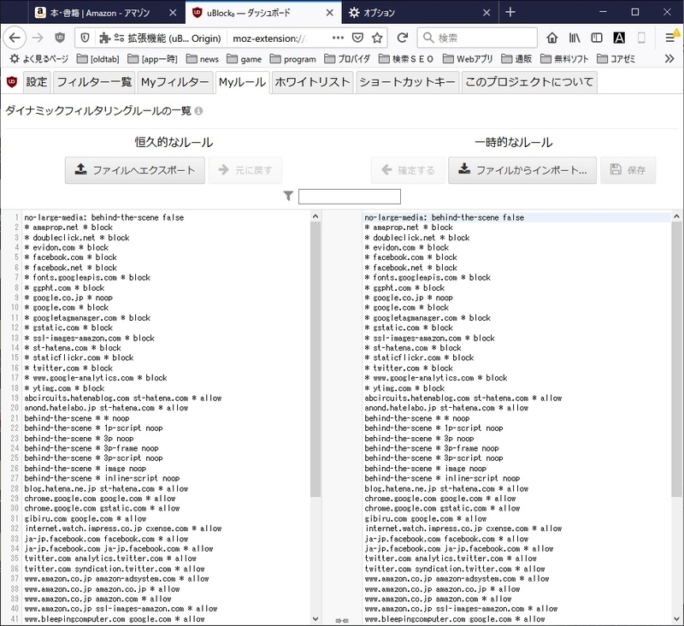
Task: Open the 検索SEO bookmark folder
Action: click(x=406, y=59)
